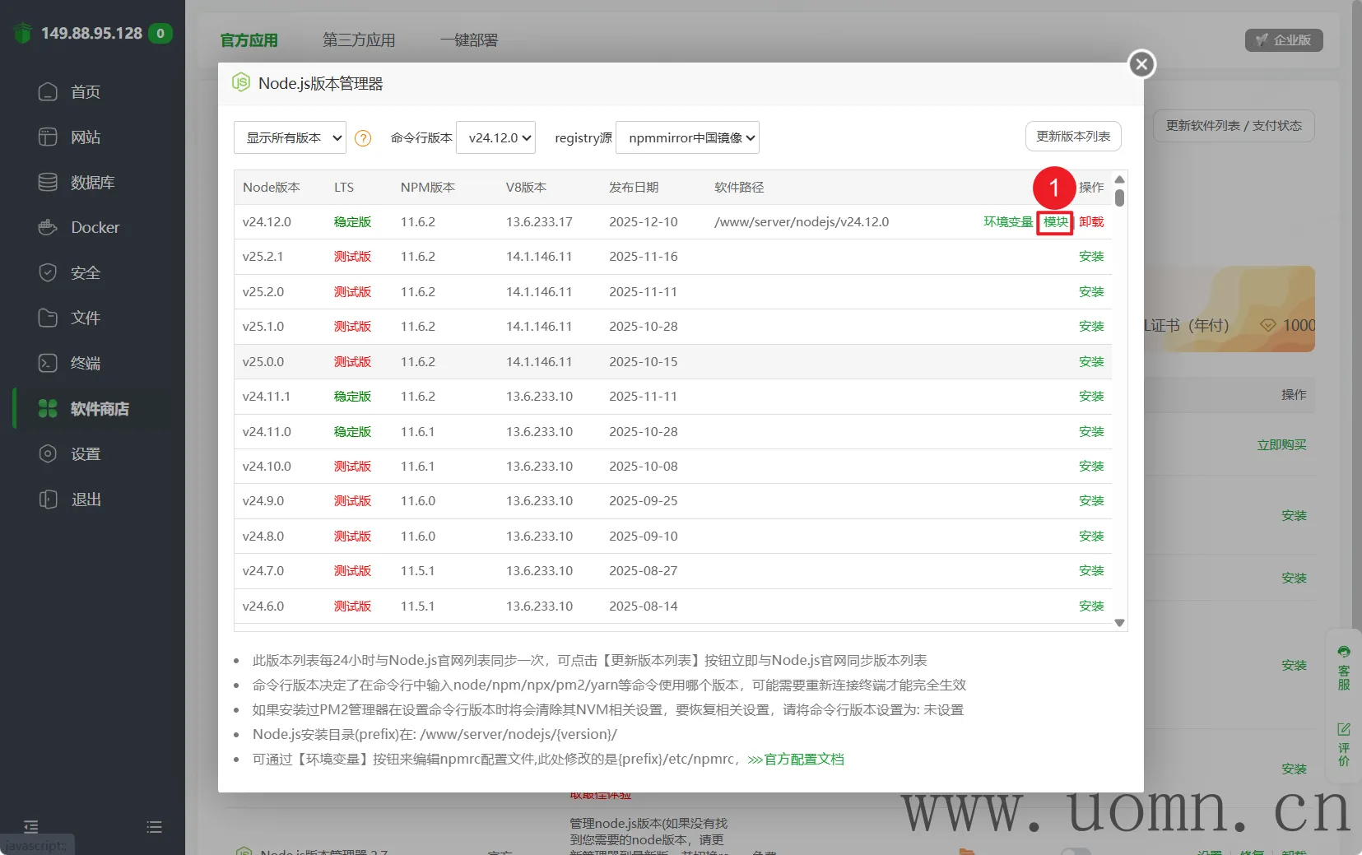Click the update version list button

pyautogui.click(x=1072, y=137)
